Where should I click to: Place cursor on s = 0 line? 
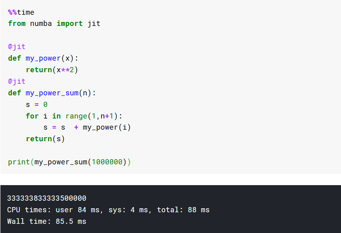click(x=36, y=105)
